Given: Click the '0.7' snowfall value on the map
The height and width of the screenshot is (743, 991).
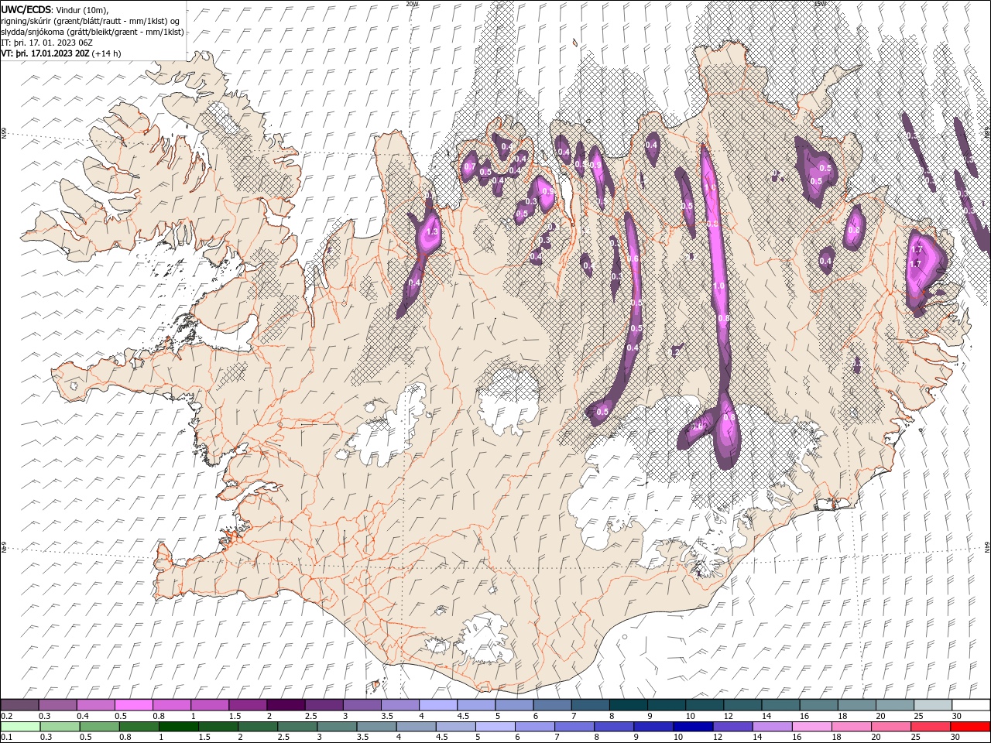Looking at the screenshot, I should [x=469, y=166].
